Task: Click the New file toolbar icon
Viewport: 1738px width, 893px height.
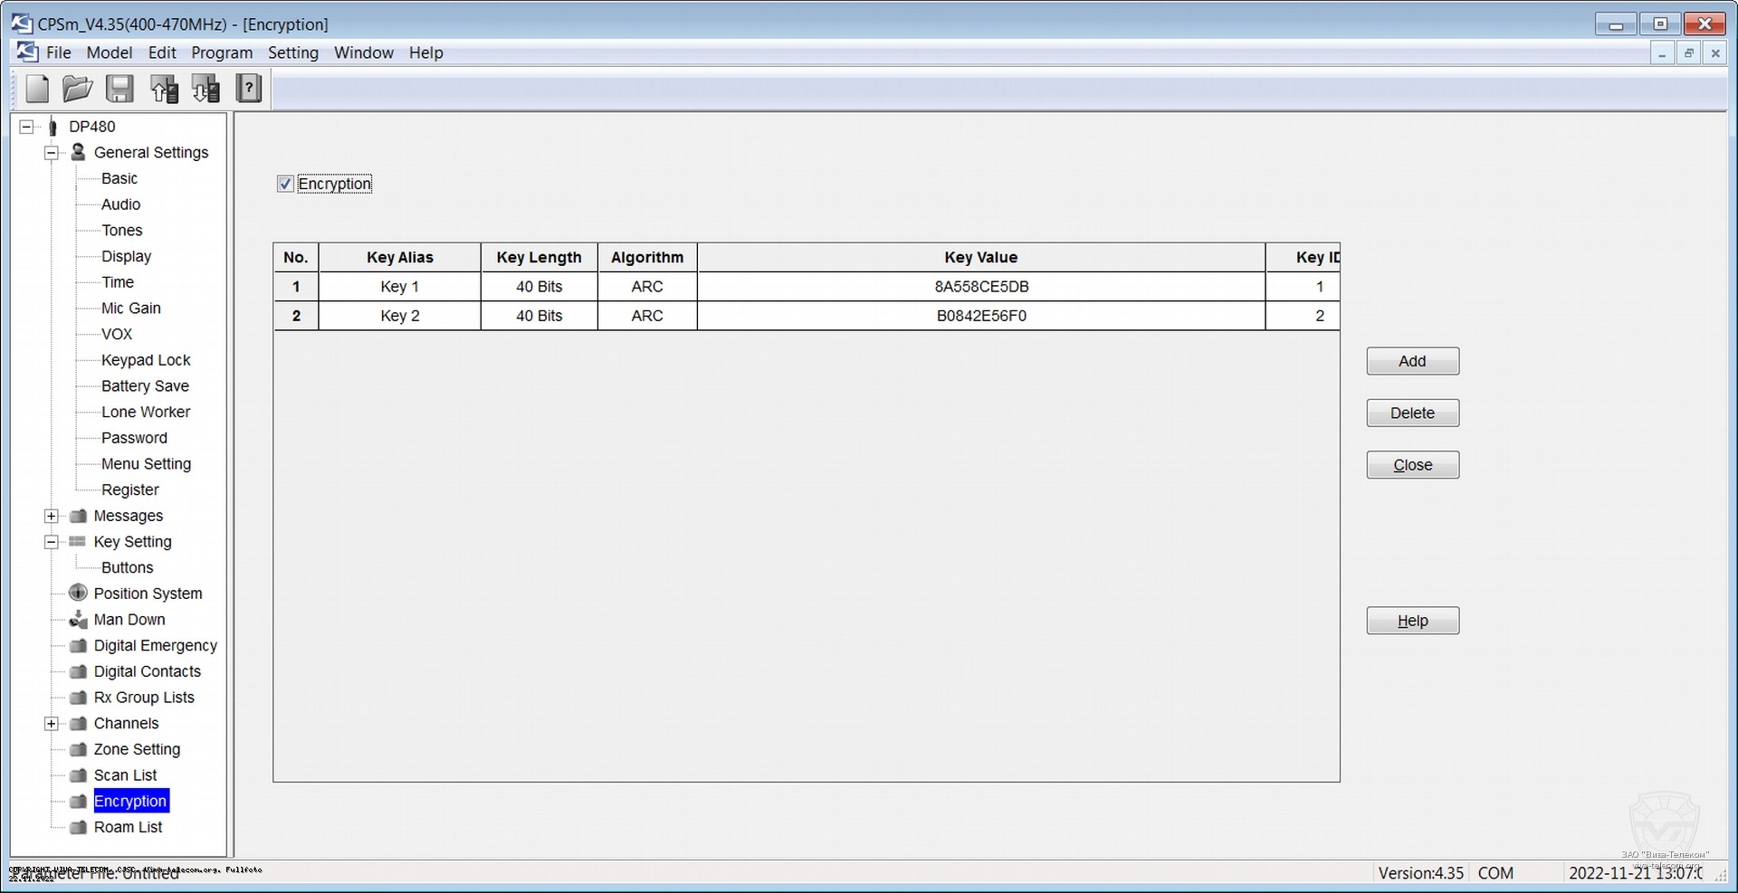Action: pos(37,89)
